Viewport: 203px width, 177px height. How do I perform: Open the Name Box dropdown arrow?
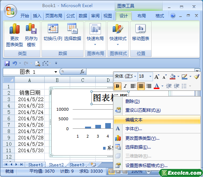[x=56, y=72]
